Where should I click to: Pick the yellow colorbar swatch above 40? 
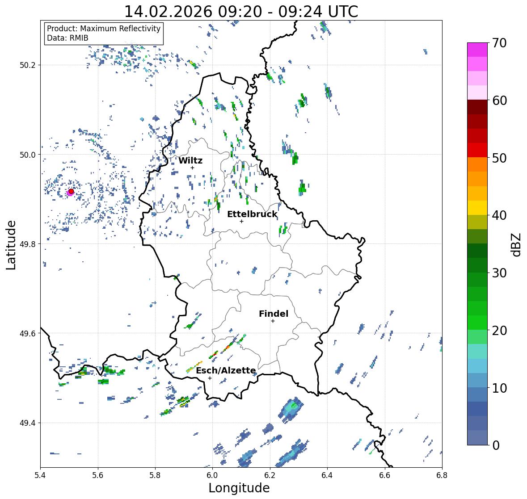click(x=477, y=208)
